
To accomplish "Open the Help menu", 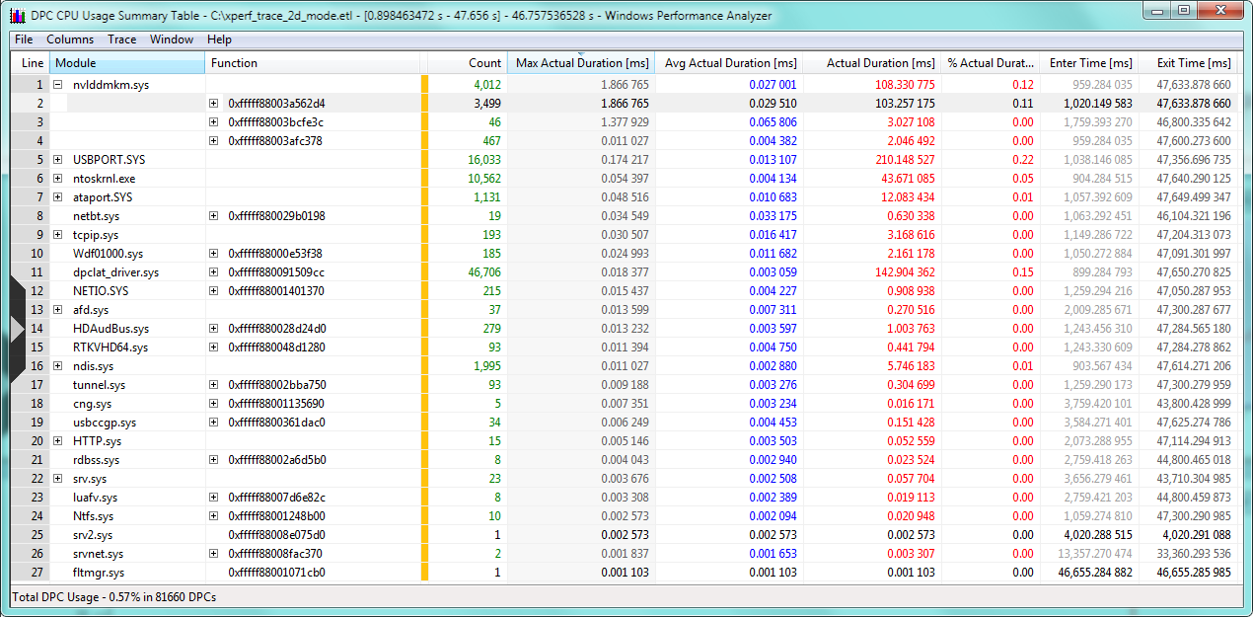I will (220, 39).
